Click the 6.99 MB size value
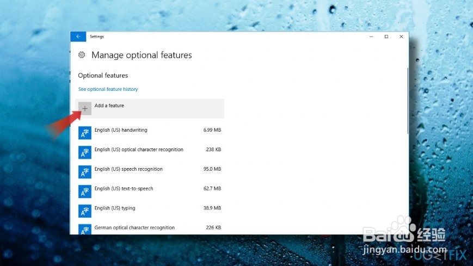 [x=212, y=130]
